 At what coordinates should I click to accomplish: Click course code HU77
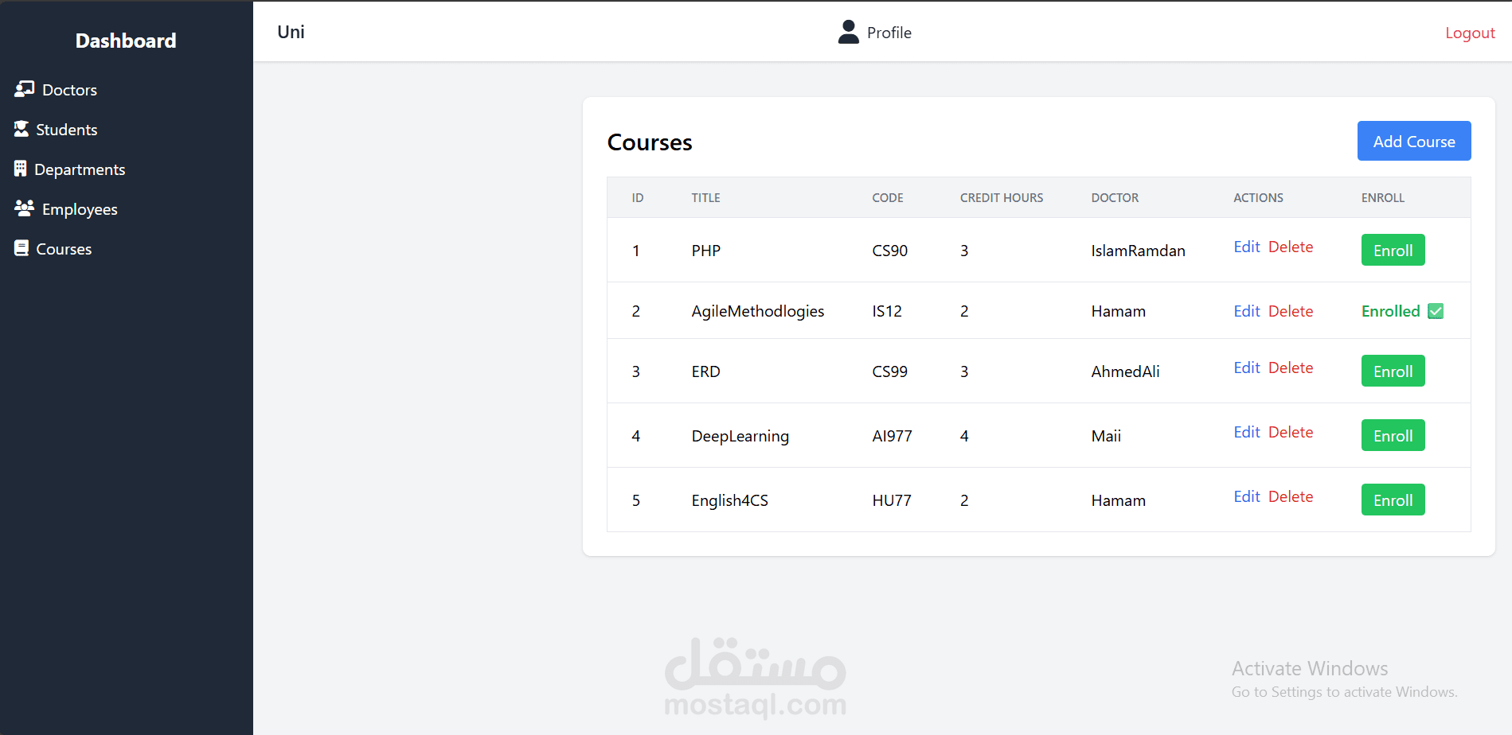coord(891,500)
